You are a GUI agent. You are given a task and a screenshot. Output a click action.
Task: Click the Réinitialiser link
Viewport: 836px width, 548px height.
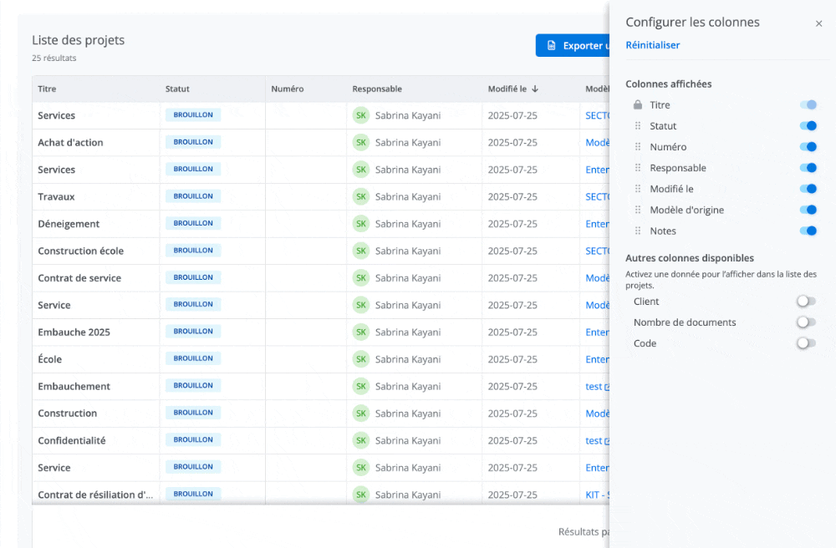pyautogui.click(x=652, y=44)
